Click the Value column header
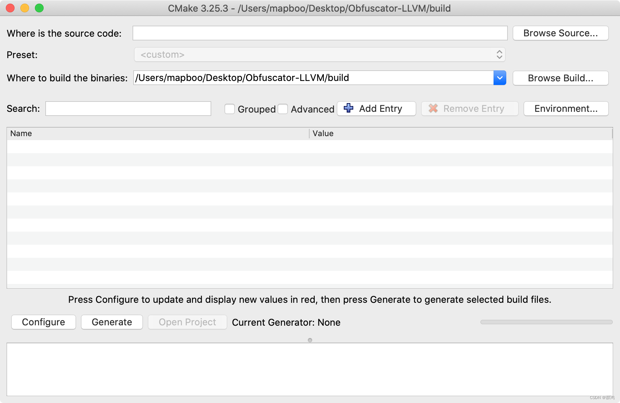This screenshot has height=403, width=620. point(461,133)
